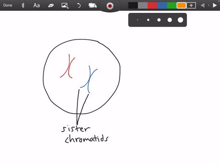Add a custom color with plus button
The height and width of the screenshot is (165, 220).
tap(191, 5)
